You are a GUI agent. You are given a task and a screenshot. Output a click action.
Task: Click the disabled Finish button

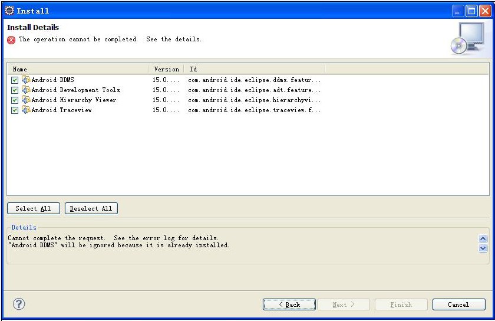pos(401,304)
